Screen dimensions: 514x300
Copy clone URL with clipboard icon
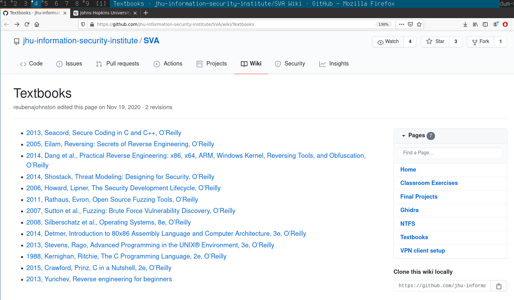tap(499, 286)
